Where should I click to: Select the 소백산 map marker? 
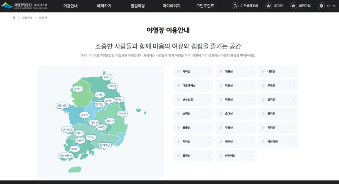click(x=109, y=101)
